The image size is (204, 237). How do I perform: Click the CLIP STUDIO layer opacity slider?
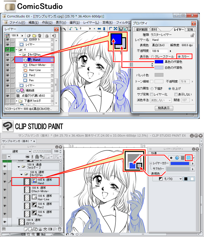pyautogui.click(x=42, y=151)
